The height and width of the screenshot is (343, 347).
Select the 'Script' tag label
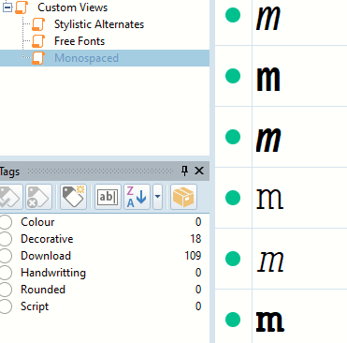pos(35,306)
